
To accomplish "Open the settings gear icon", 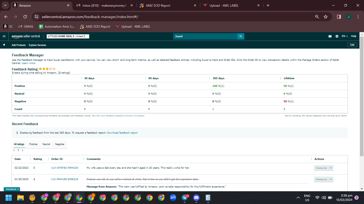I will point(337,36).
